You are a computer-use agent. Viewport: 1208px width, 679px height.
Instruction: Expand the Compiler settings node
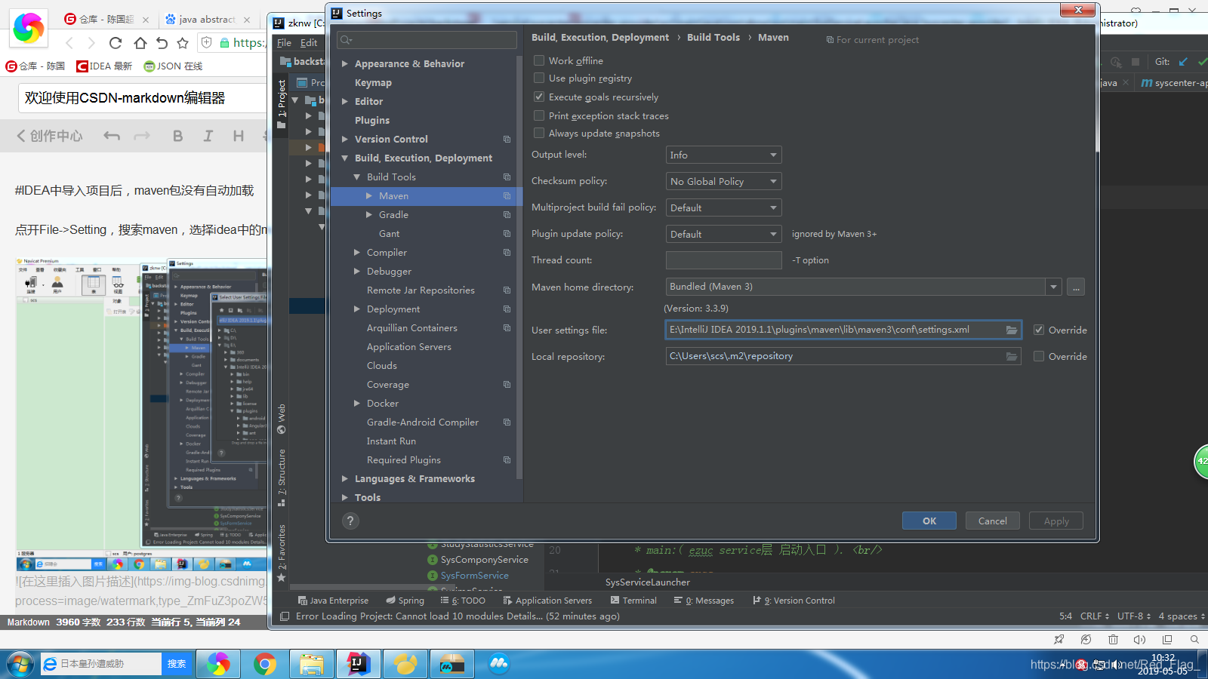[x=357, y=253]
